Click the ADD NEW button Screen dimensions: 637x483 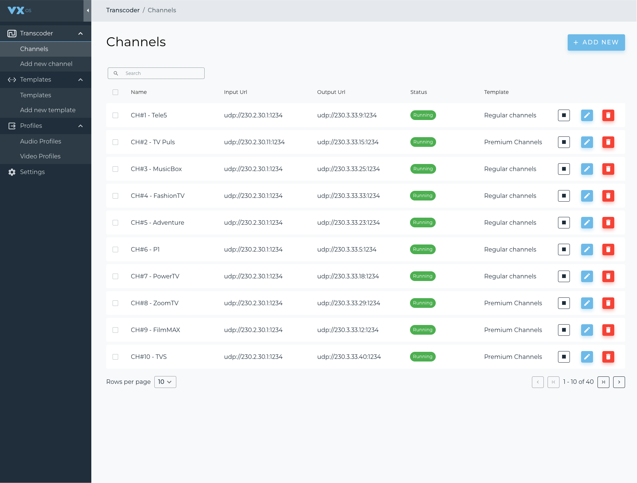(x=596, y=42)
